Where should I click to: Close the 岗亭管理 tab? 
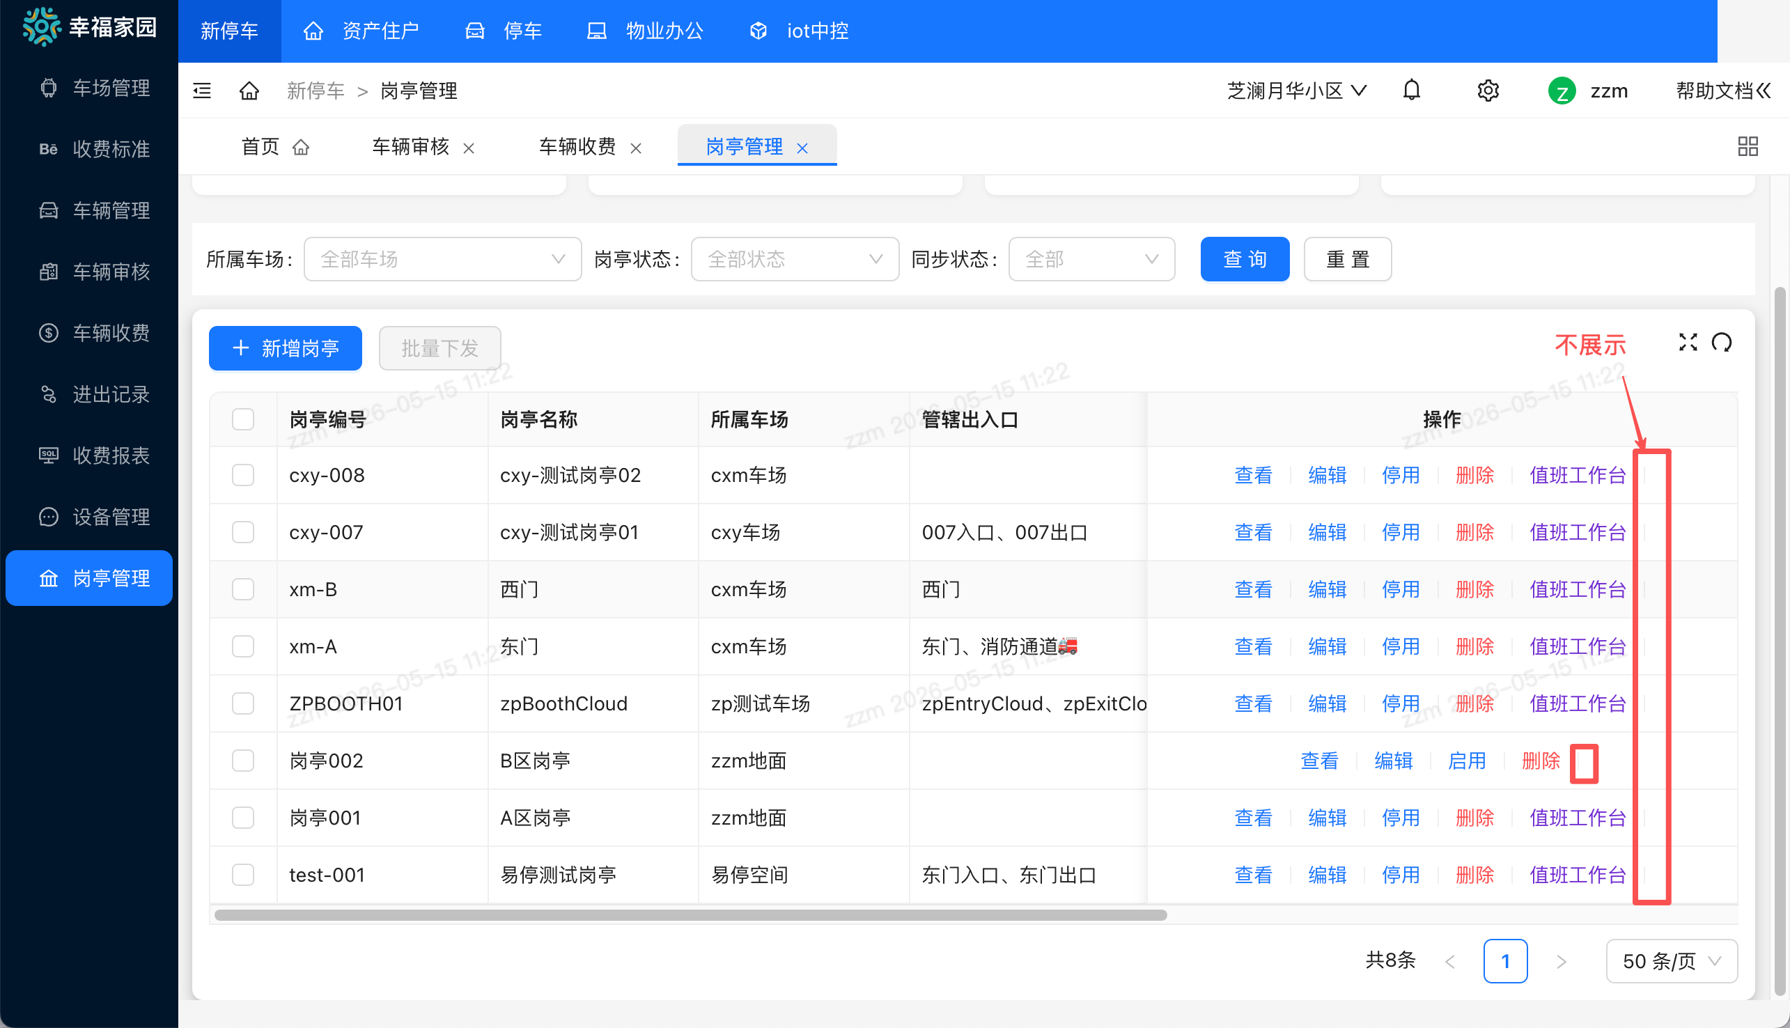pyautogui.click(x=802, y=148)
